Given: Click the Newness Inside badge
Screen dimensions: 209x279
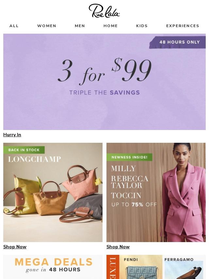Looking at the screenshot, I should (130, 157).
